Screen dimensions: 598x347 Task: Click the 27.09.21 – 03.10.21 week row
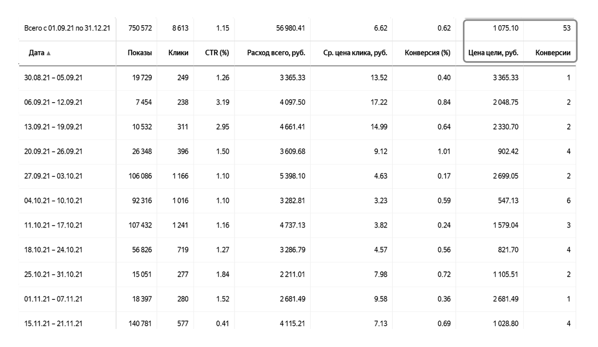[53, 176]
